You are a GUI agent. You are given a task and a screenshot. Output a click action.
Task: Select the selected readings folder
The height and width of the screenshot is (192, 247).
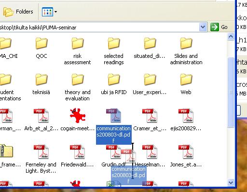tap(113, 51)
